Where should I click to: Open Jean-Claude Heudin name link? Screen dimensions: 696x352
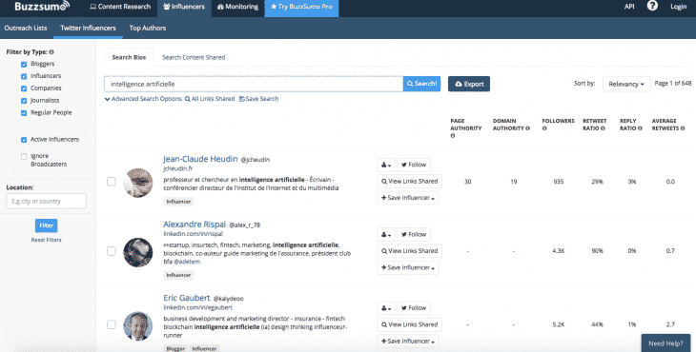point(200,159)
